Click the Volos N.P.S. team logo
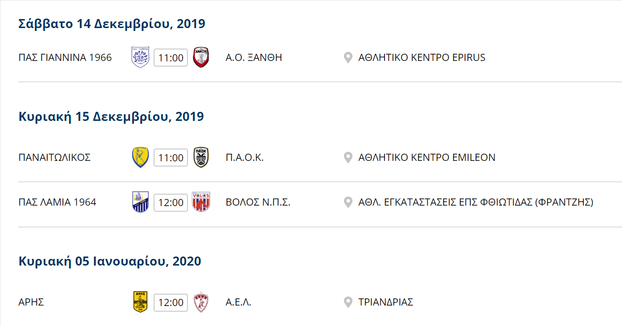This screenshot has height=326, width=622. pos(201,202)
